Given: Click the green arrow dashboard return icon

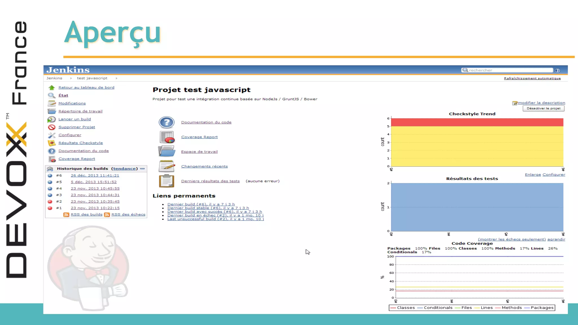Looking at the screenshot, I should coord(51,87).
